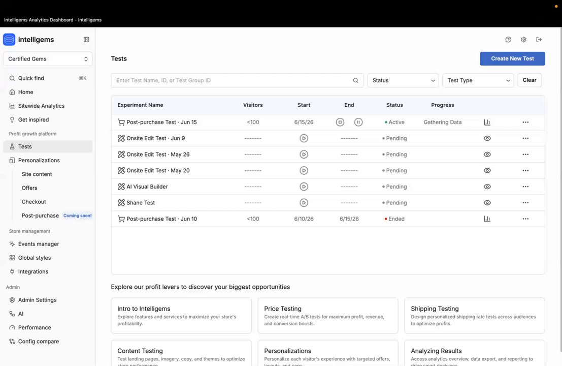This screenshot has width=562, height=366.
Task: Preview AI Visual Builder eye icon
Action: pyautogui.click(x=487, y=187)
